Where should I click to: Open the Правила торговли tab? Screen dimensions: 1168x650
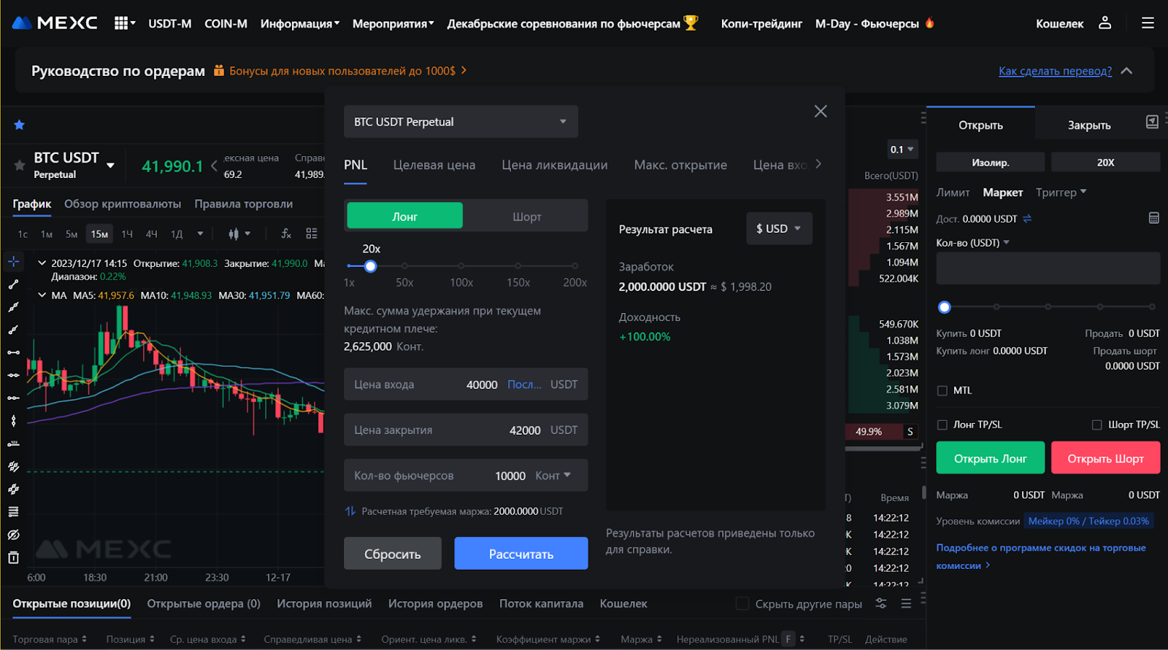(x=244, y=204)
